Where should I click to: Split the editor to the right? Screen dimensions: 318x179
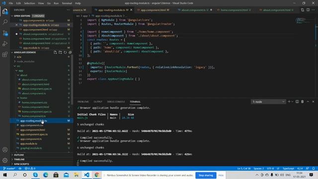[308, 10]
